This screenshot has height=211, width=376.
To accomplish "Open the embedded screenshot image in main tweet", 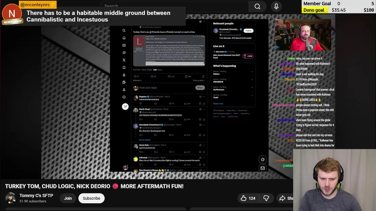I will click(169, 51).
